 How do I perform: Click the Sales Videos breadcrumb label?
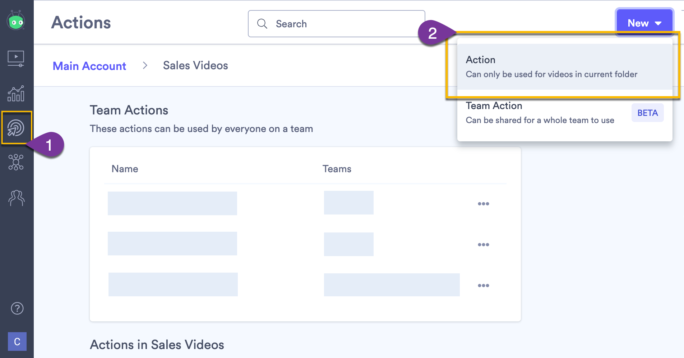tap(195, 65)
